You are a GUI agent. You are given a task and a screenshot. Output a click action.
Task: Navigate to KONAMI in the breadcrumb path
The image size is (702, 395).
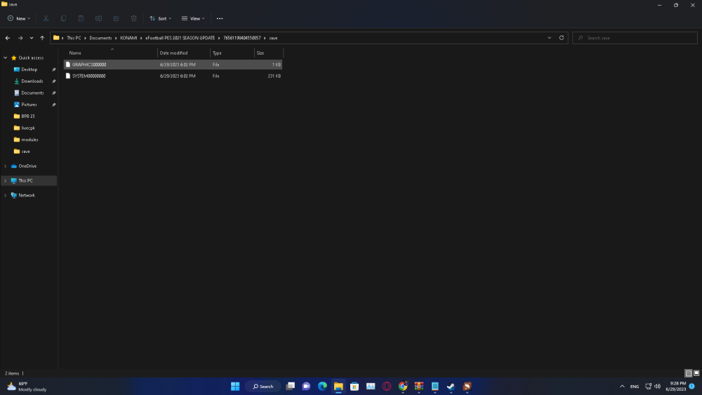[128, 38]
